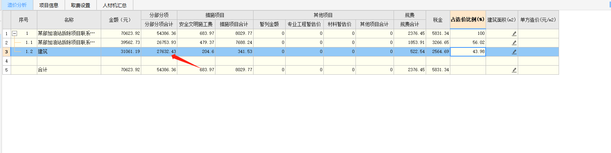Click the 其他项目合计 sub-header
The height and width of the screenshot is (153, 611).
[x=375, y=25]
